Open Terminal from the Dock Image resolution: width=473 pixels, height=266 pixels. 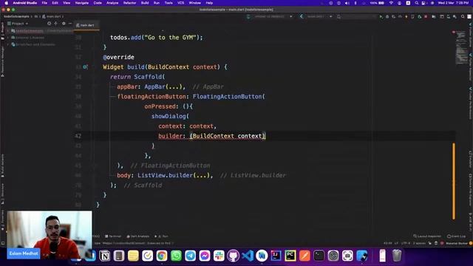pyautogui.click(x=319, y=256)
